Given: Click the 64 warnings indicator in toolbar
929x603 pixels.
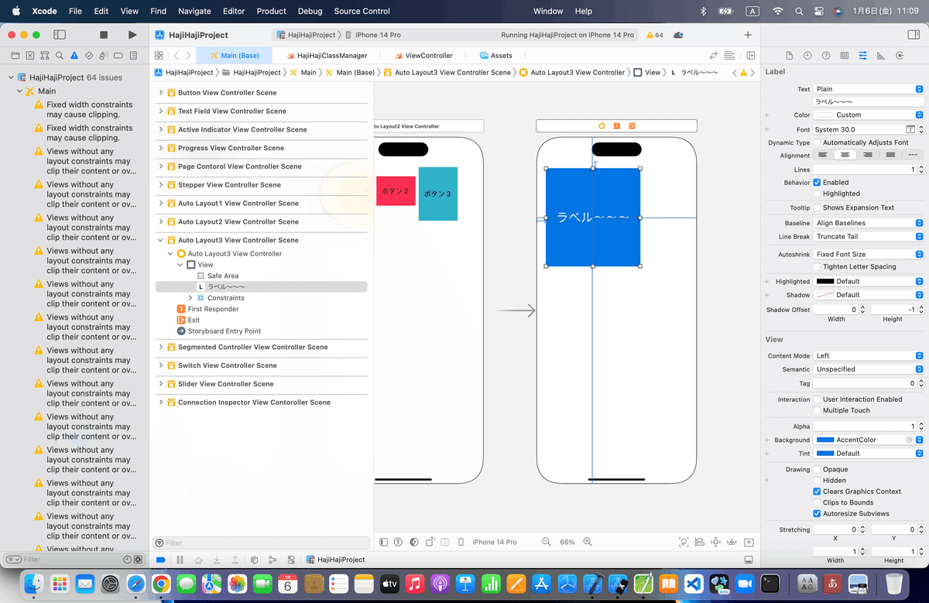Looking at the screenshot, I should [655, 35].
